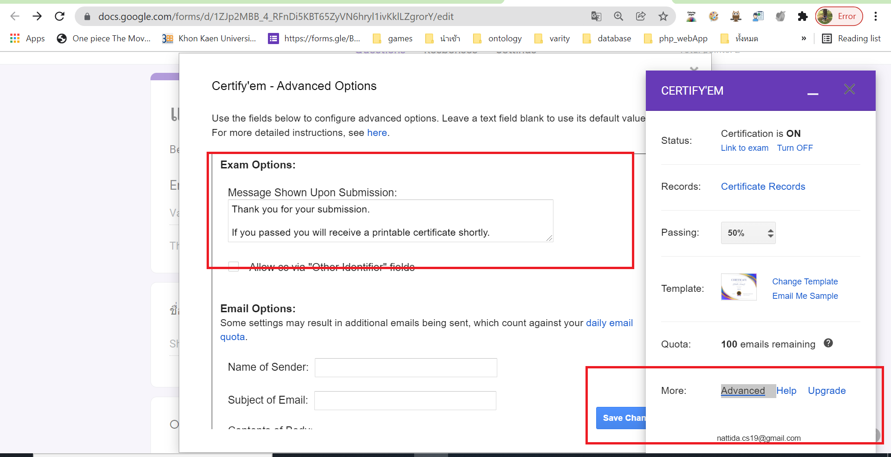Open the ทั้งหมด bookmark folder
Viewport: 891px width, 457px height.
tap(739, 39)
